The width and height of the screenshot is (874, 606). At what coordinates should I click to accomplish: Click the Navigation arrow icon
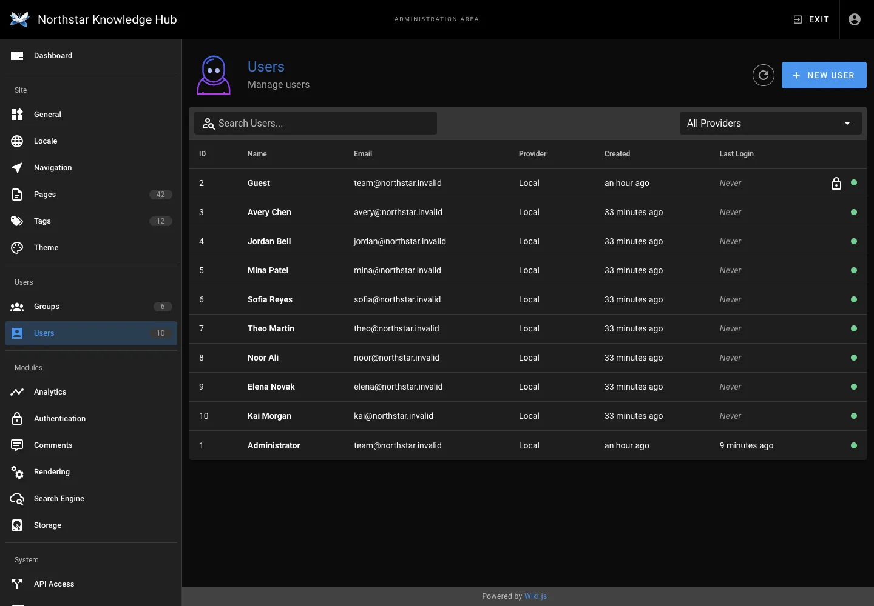(x=17, y=168)
